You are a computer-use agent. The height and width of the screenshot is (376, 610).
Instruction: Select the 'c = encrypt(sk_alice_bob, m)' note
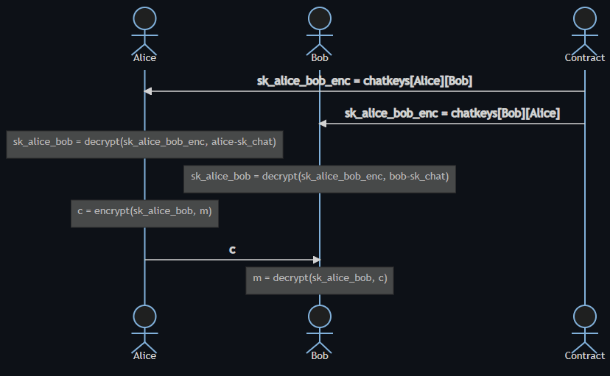pyautogui.click(x=144, y=213)
